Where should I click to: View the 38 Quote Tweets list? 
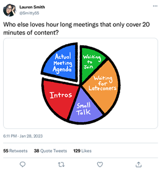[51, 151]
